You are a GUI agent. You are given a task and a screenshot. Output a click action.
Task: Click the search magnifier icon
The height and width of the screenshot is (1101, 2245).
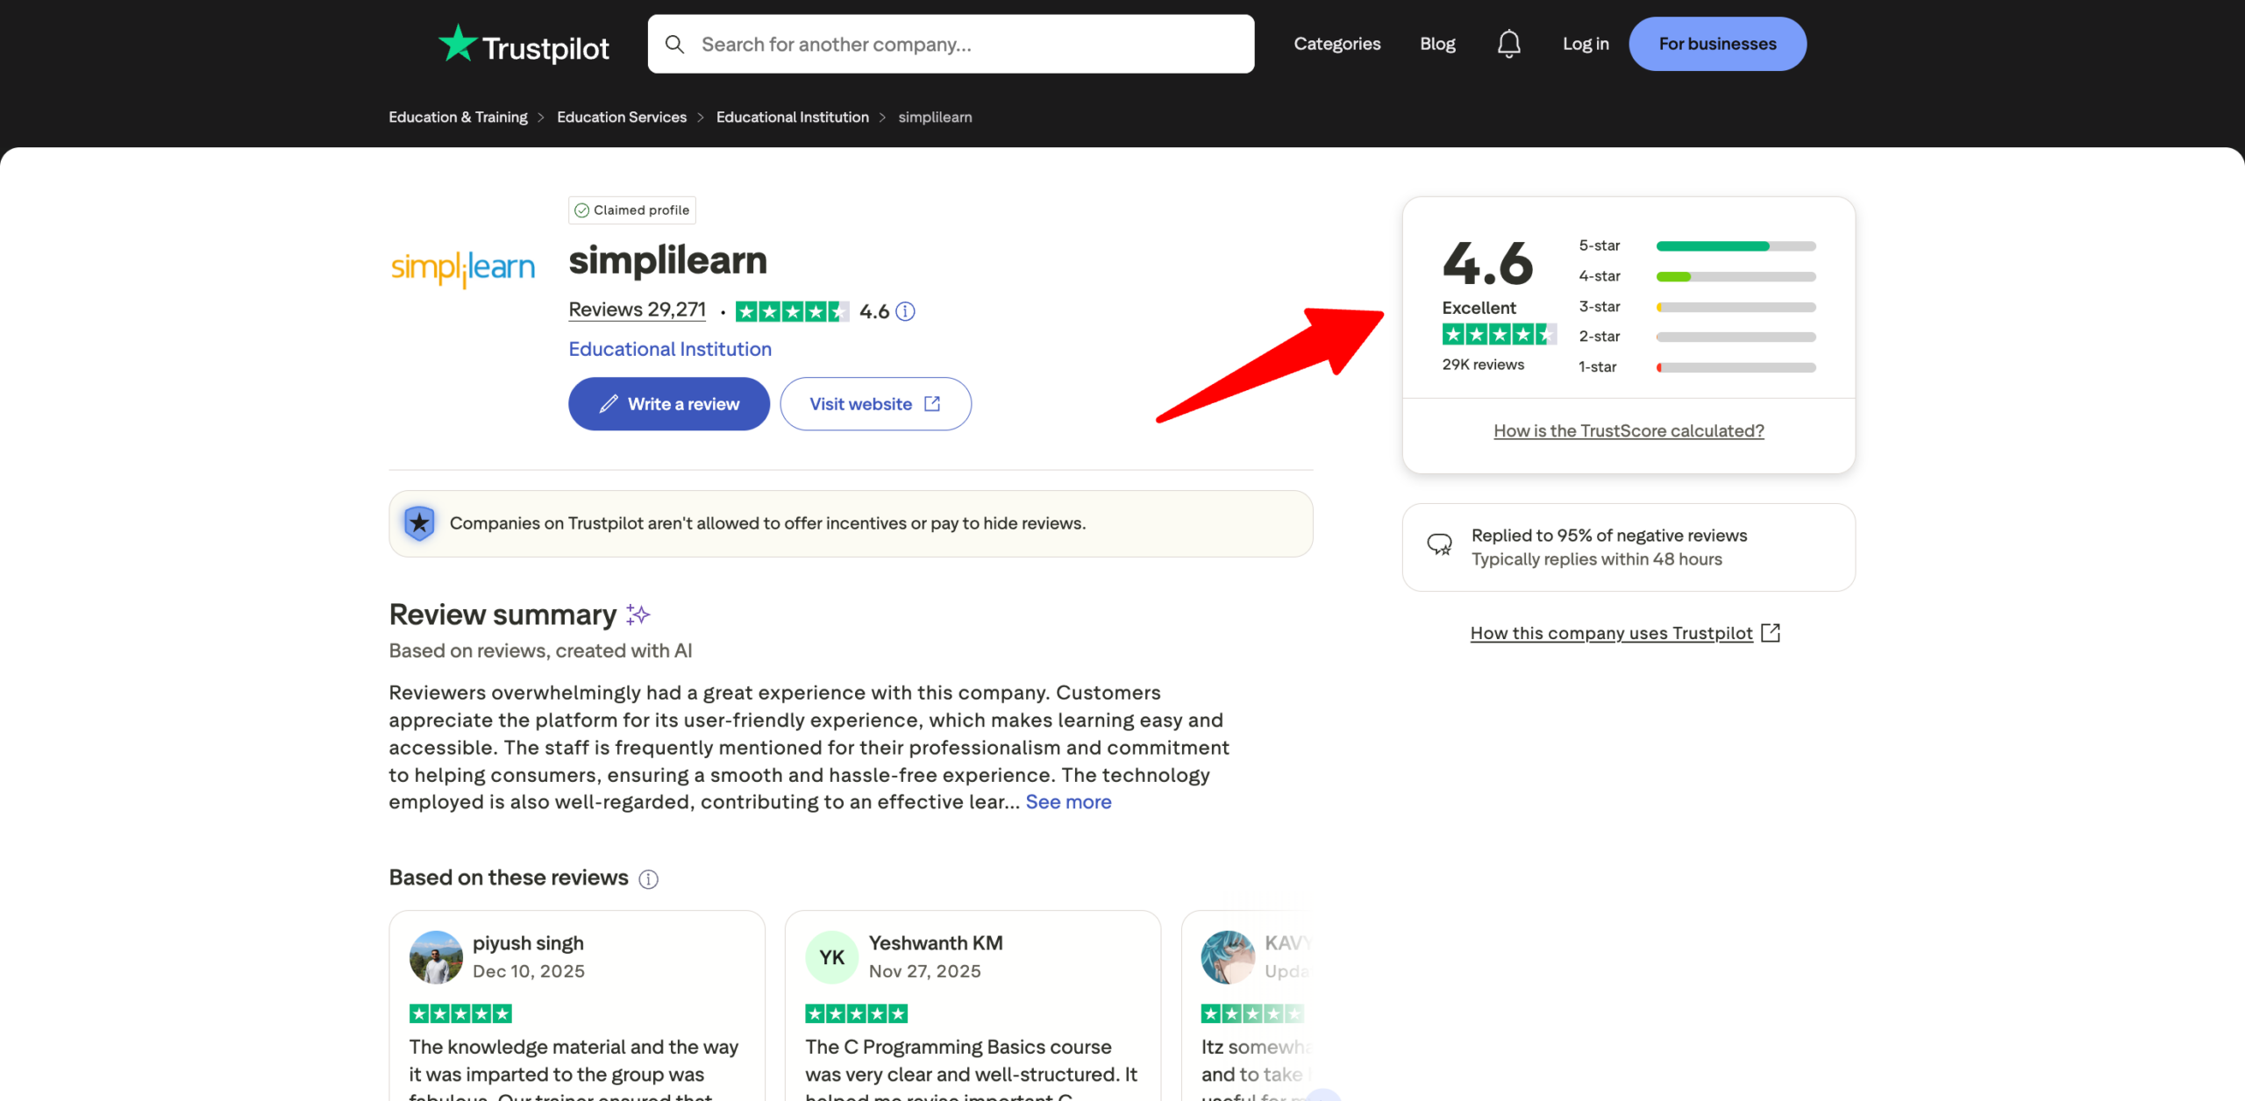pos(674,44)
